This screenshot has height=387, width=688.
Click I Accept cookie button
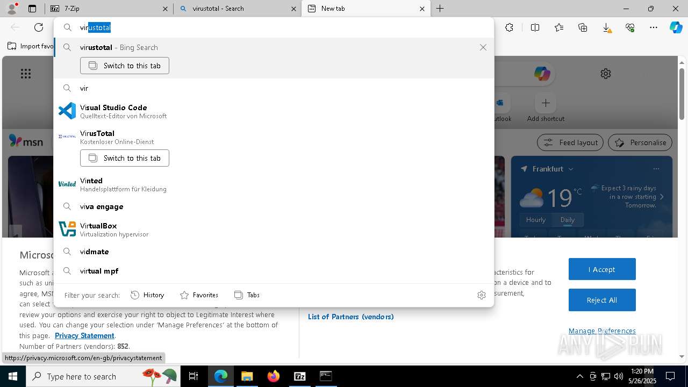coord(602,269)
